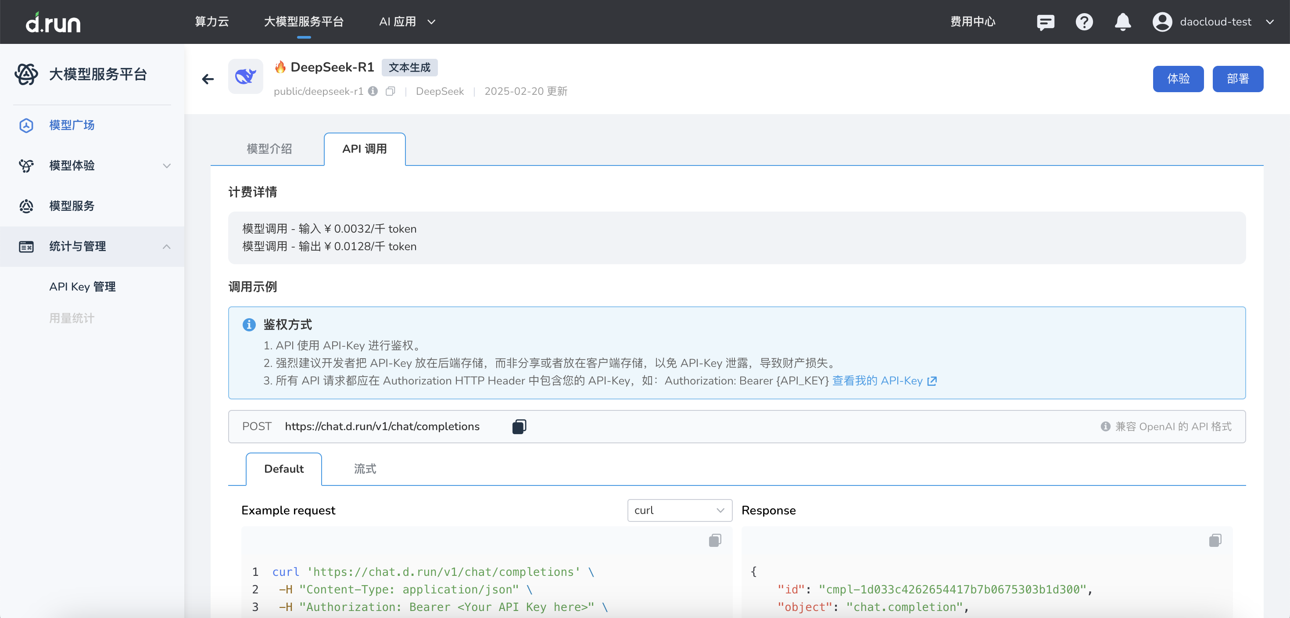Select the Default example tab
1290x618 pixels.
(x=284, y=469)
